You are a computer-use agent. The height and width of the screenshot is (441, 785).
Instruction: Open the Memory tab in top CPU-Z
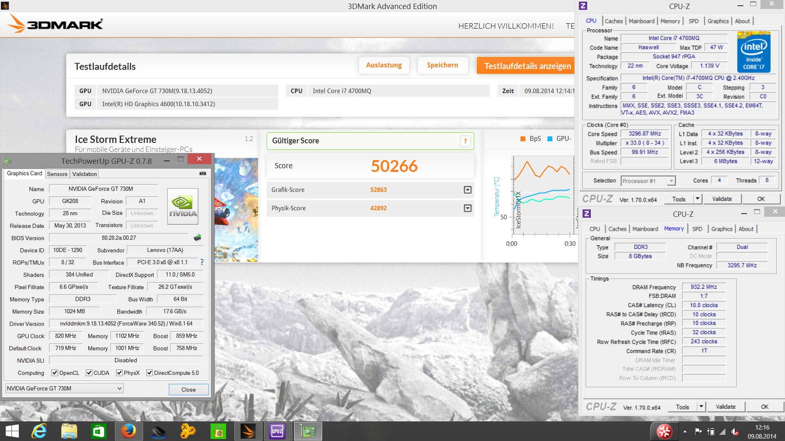(x=670, y=21)
